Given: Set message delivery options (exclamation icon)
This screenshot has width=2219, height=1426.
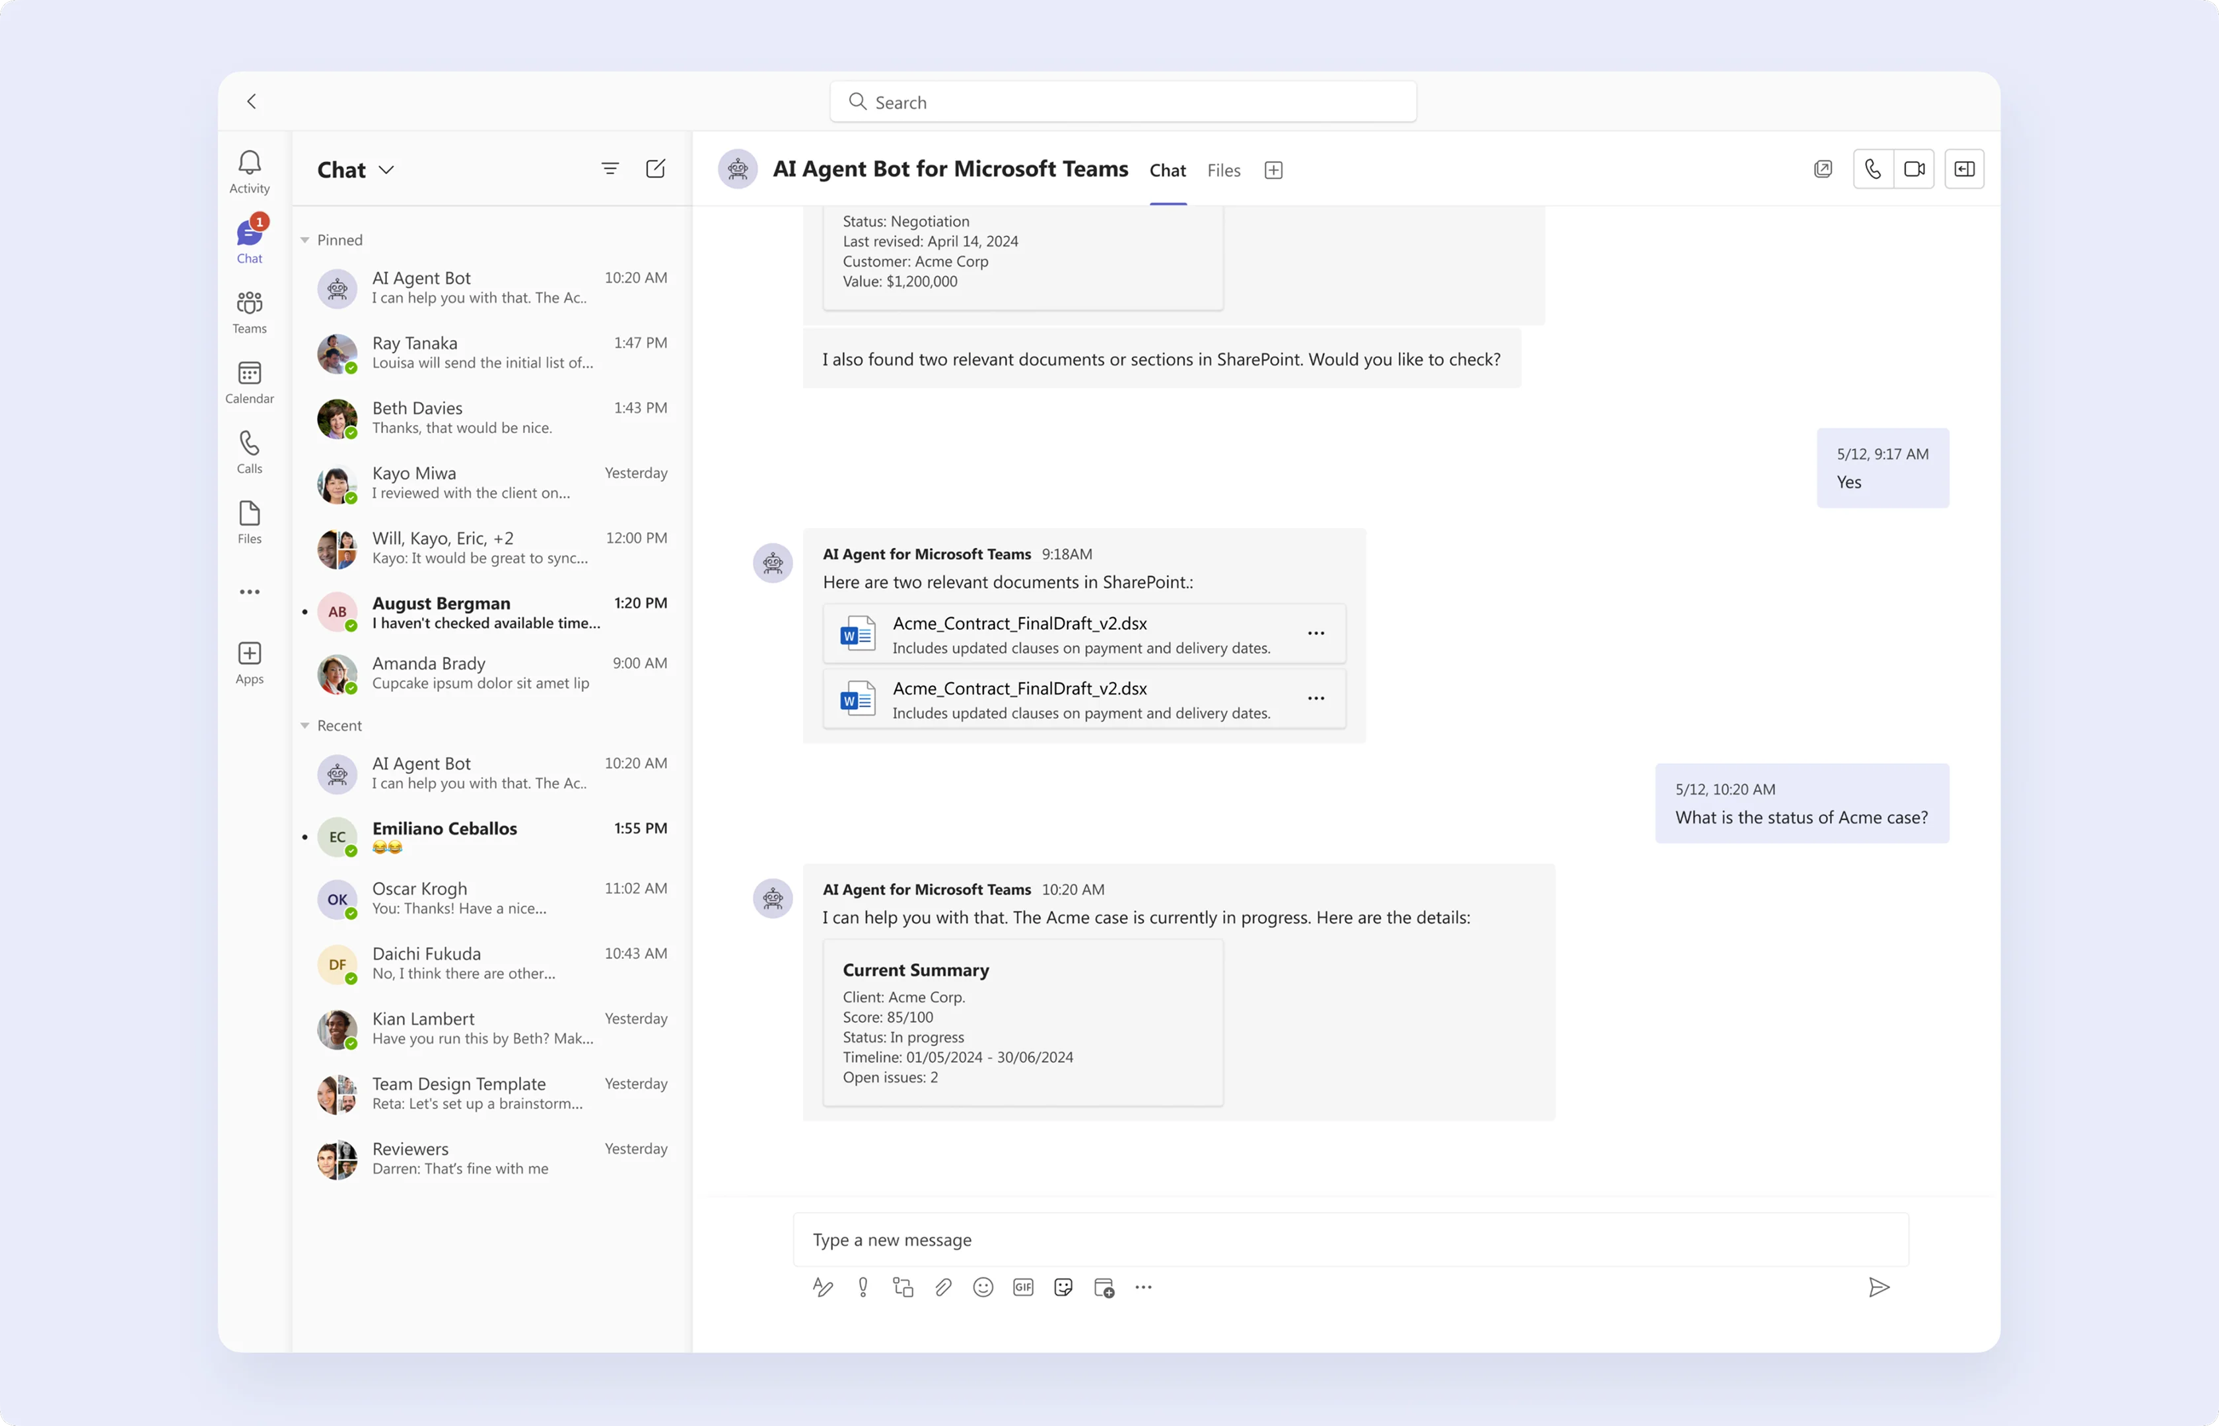Looking at the screenshot, I should click(863, 1287).
